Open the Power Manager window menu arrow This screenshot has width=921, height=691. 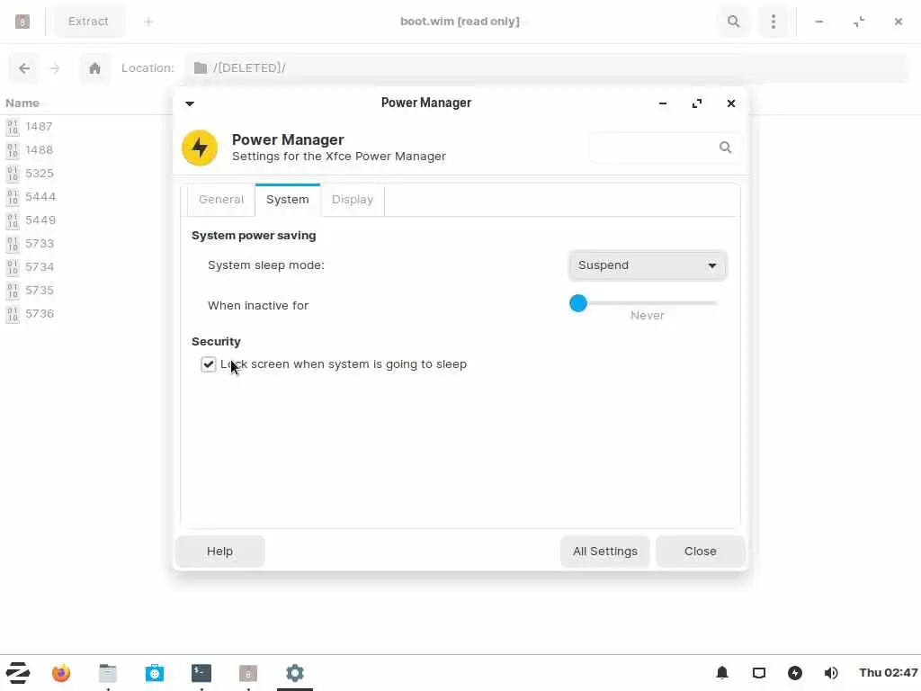[x=190, y=103]
